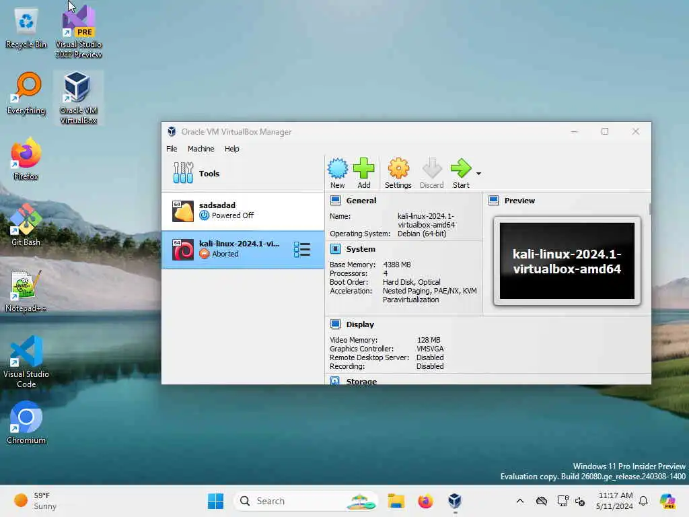Click the Preview section header
This screenshot has height=517, width=689.
tap(519, 201)
